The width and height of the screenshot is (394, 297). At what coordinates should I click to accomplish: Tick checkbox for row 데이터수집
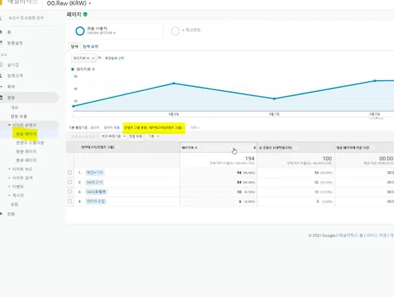point(70,201)
